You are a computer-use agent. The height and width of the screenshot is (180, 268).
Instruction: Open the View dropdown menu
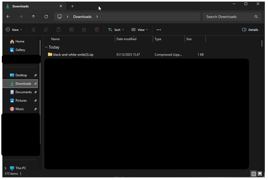140,30
